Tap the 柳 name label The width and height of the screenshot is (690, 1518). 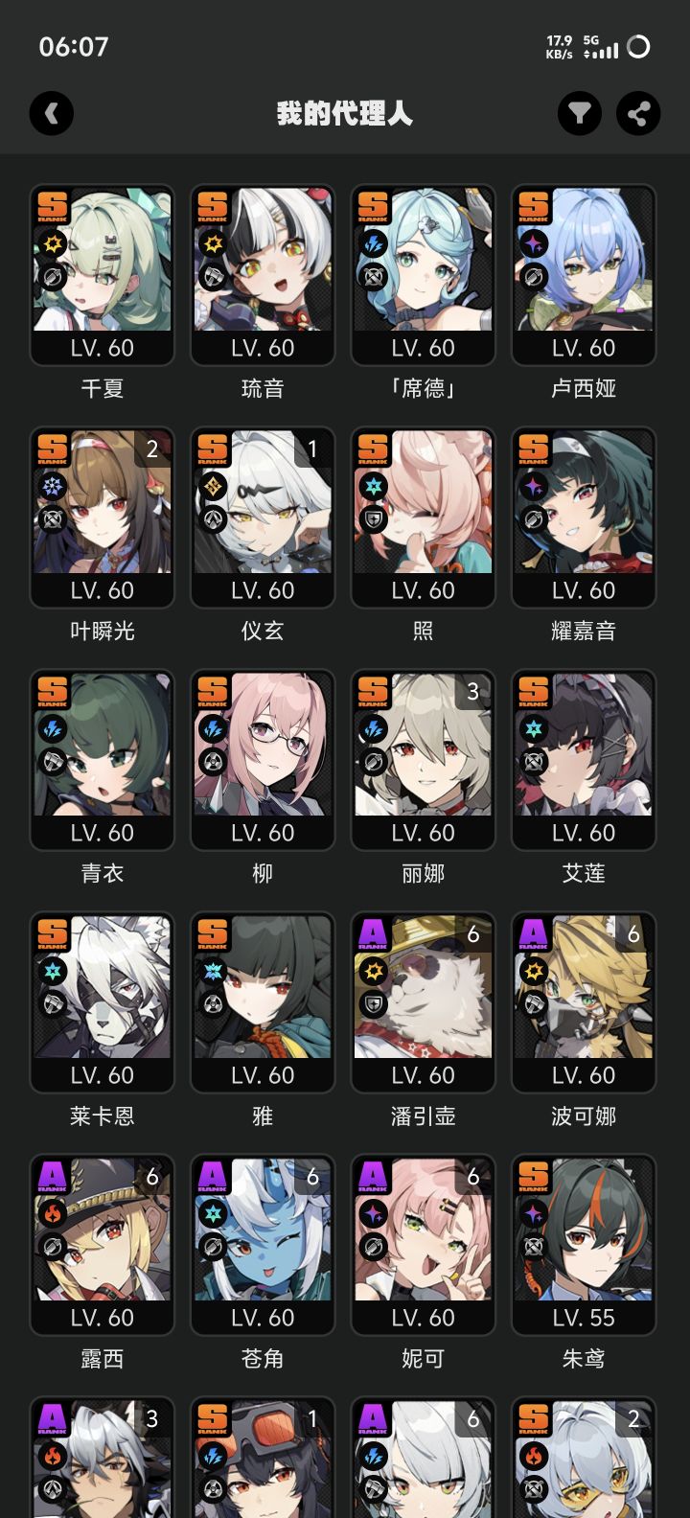(263, 873)
